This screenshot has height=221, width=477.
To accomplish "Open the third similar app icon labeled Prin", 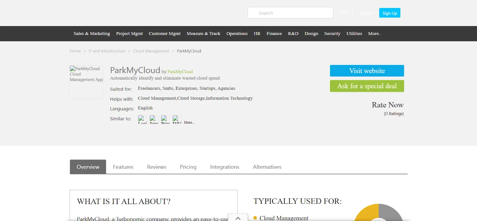I will [165, 119].
